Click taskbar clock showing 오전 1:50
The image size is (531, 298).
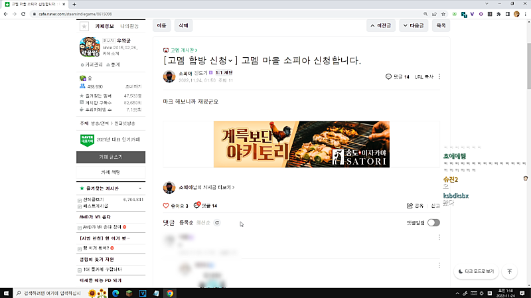point(505,293)
